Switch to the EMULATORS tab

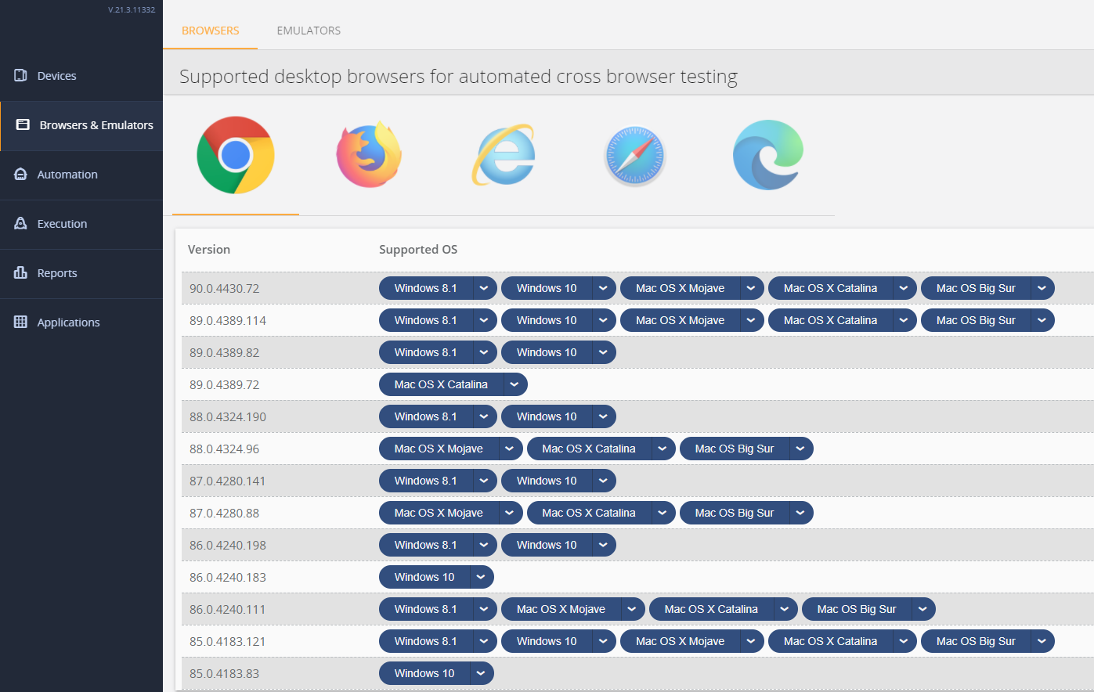click(x=309, y=31)
